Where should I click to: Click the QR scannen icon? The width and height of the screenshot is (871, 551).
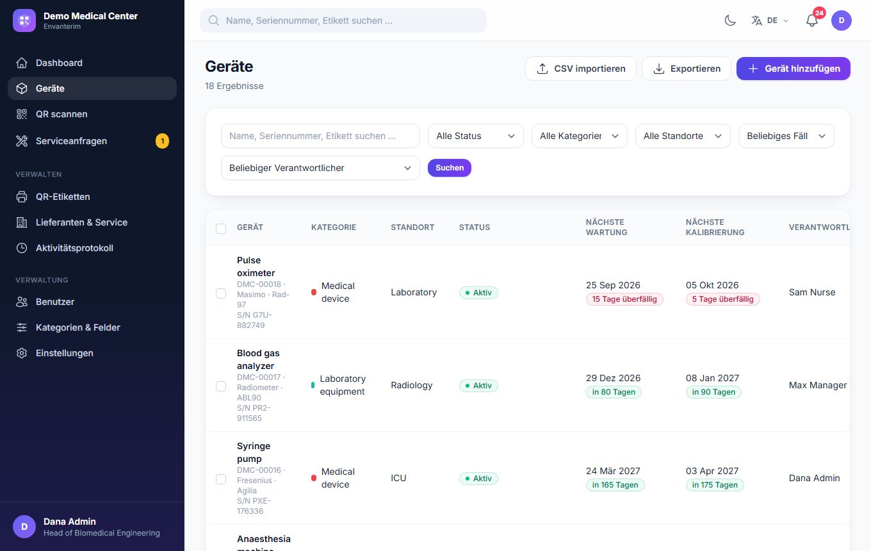point(22,114)
